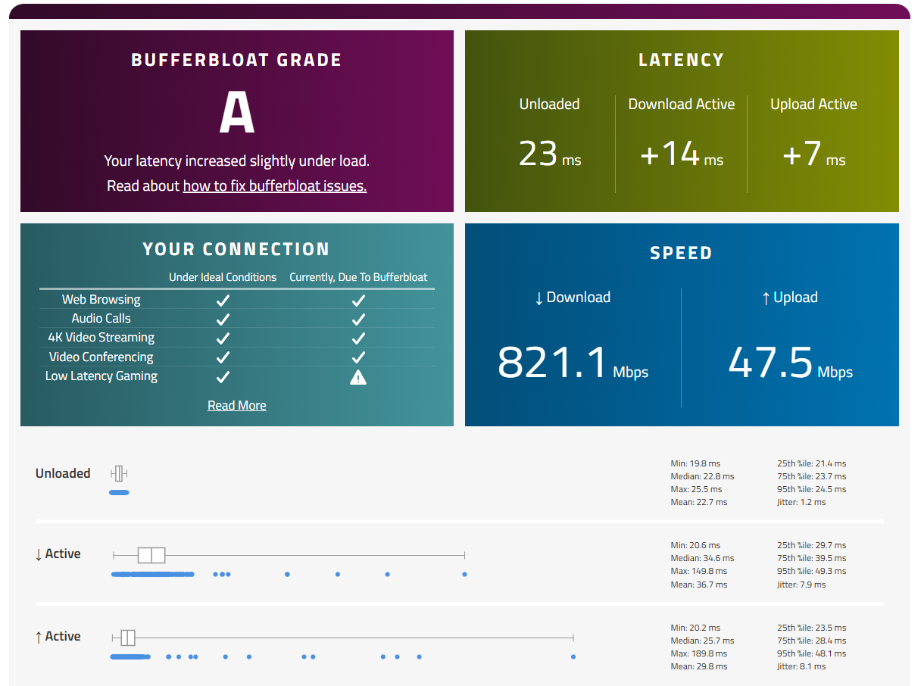
Task: Click the down-arrow Active chart row label
Action: 58,554
